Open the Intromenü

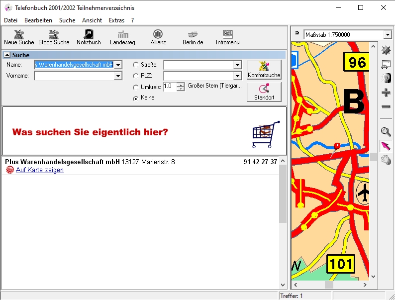(x=228, y=37)
